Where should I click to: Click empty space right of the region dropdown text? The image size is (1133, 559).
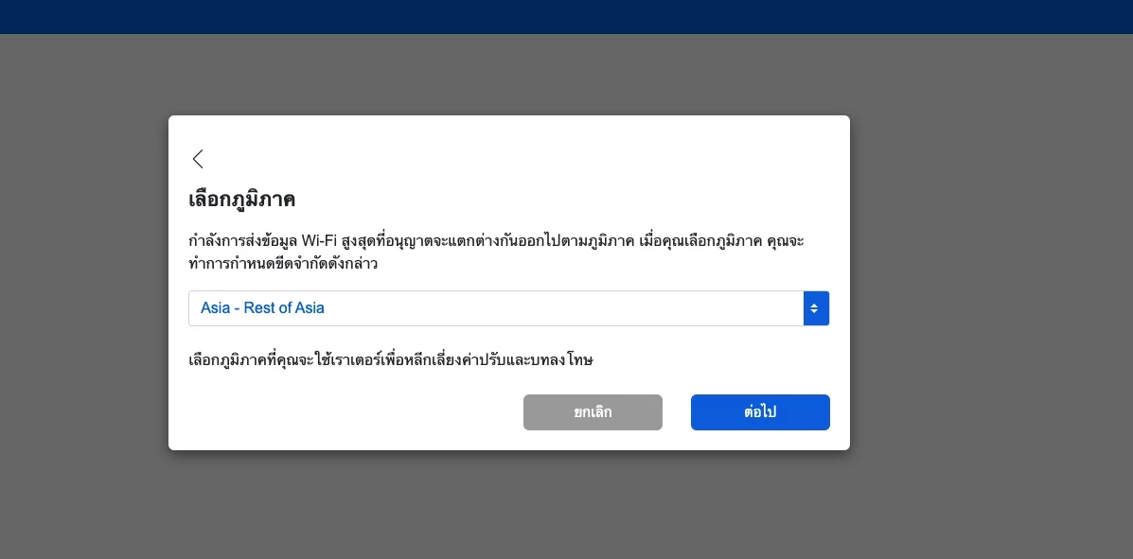tap(563, 308)
